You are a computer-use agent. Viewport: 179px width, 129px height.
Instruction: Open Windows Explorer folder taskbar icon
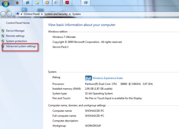point(37,3)
